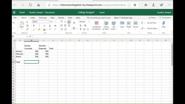Switch to the View tab
Image resolution: width=185 pixels, height=104 pixels.
click(70, 18)
